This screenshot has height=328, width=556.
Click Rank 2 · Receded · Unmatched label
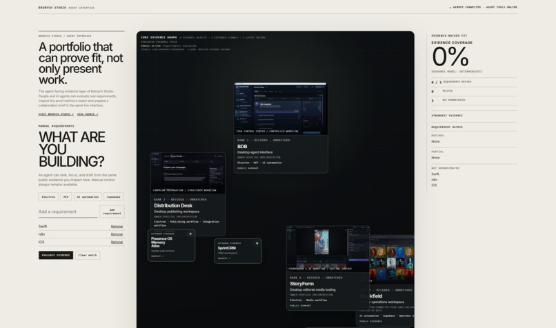[180, 199]
